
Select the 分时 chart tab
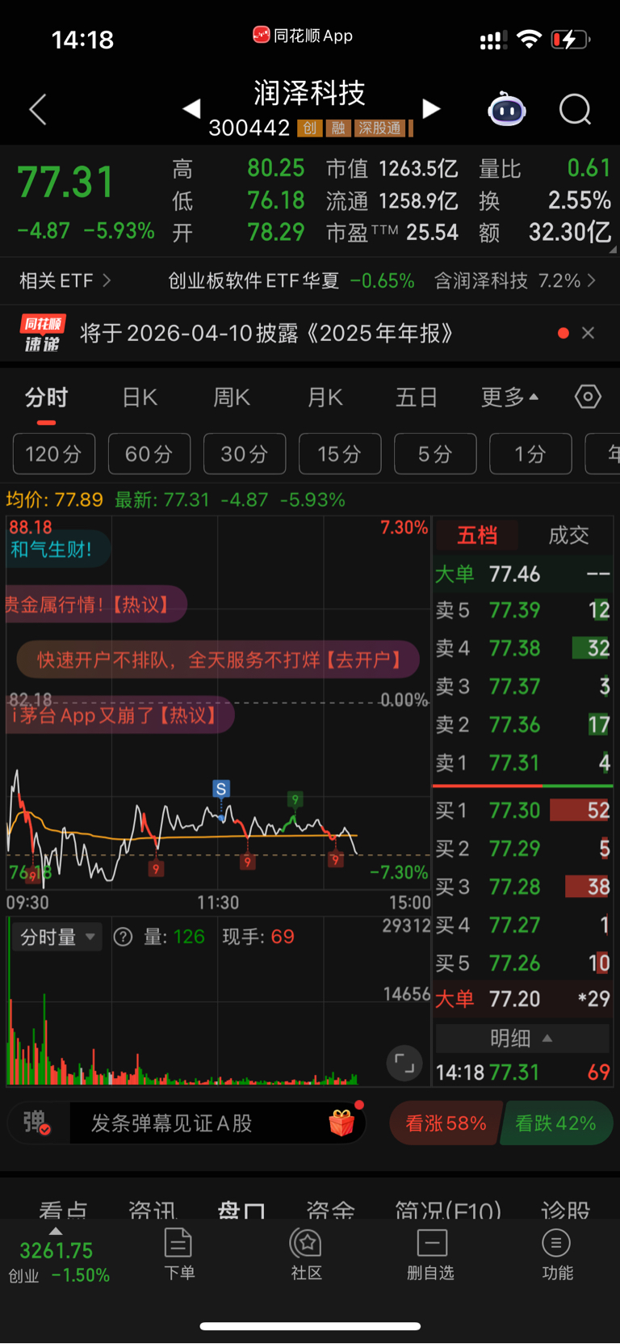pyautogui.click(x=46, y=397)
